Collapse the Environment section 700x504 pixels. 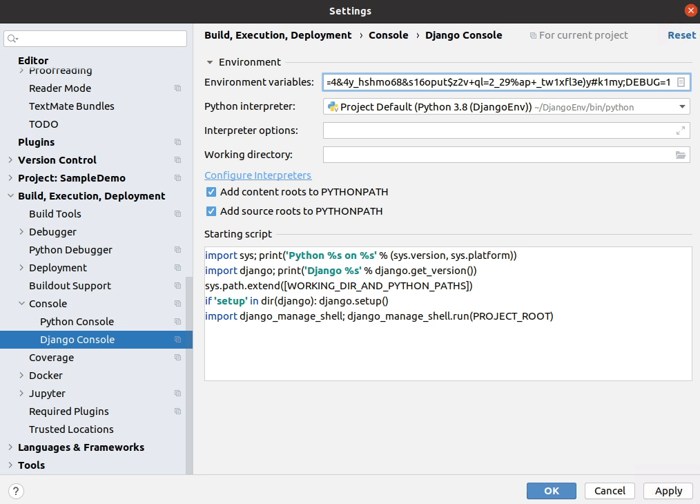pos(209,62)
